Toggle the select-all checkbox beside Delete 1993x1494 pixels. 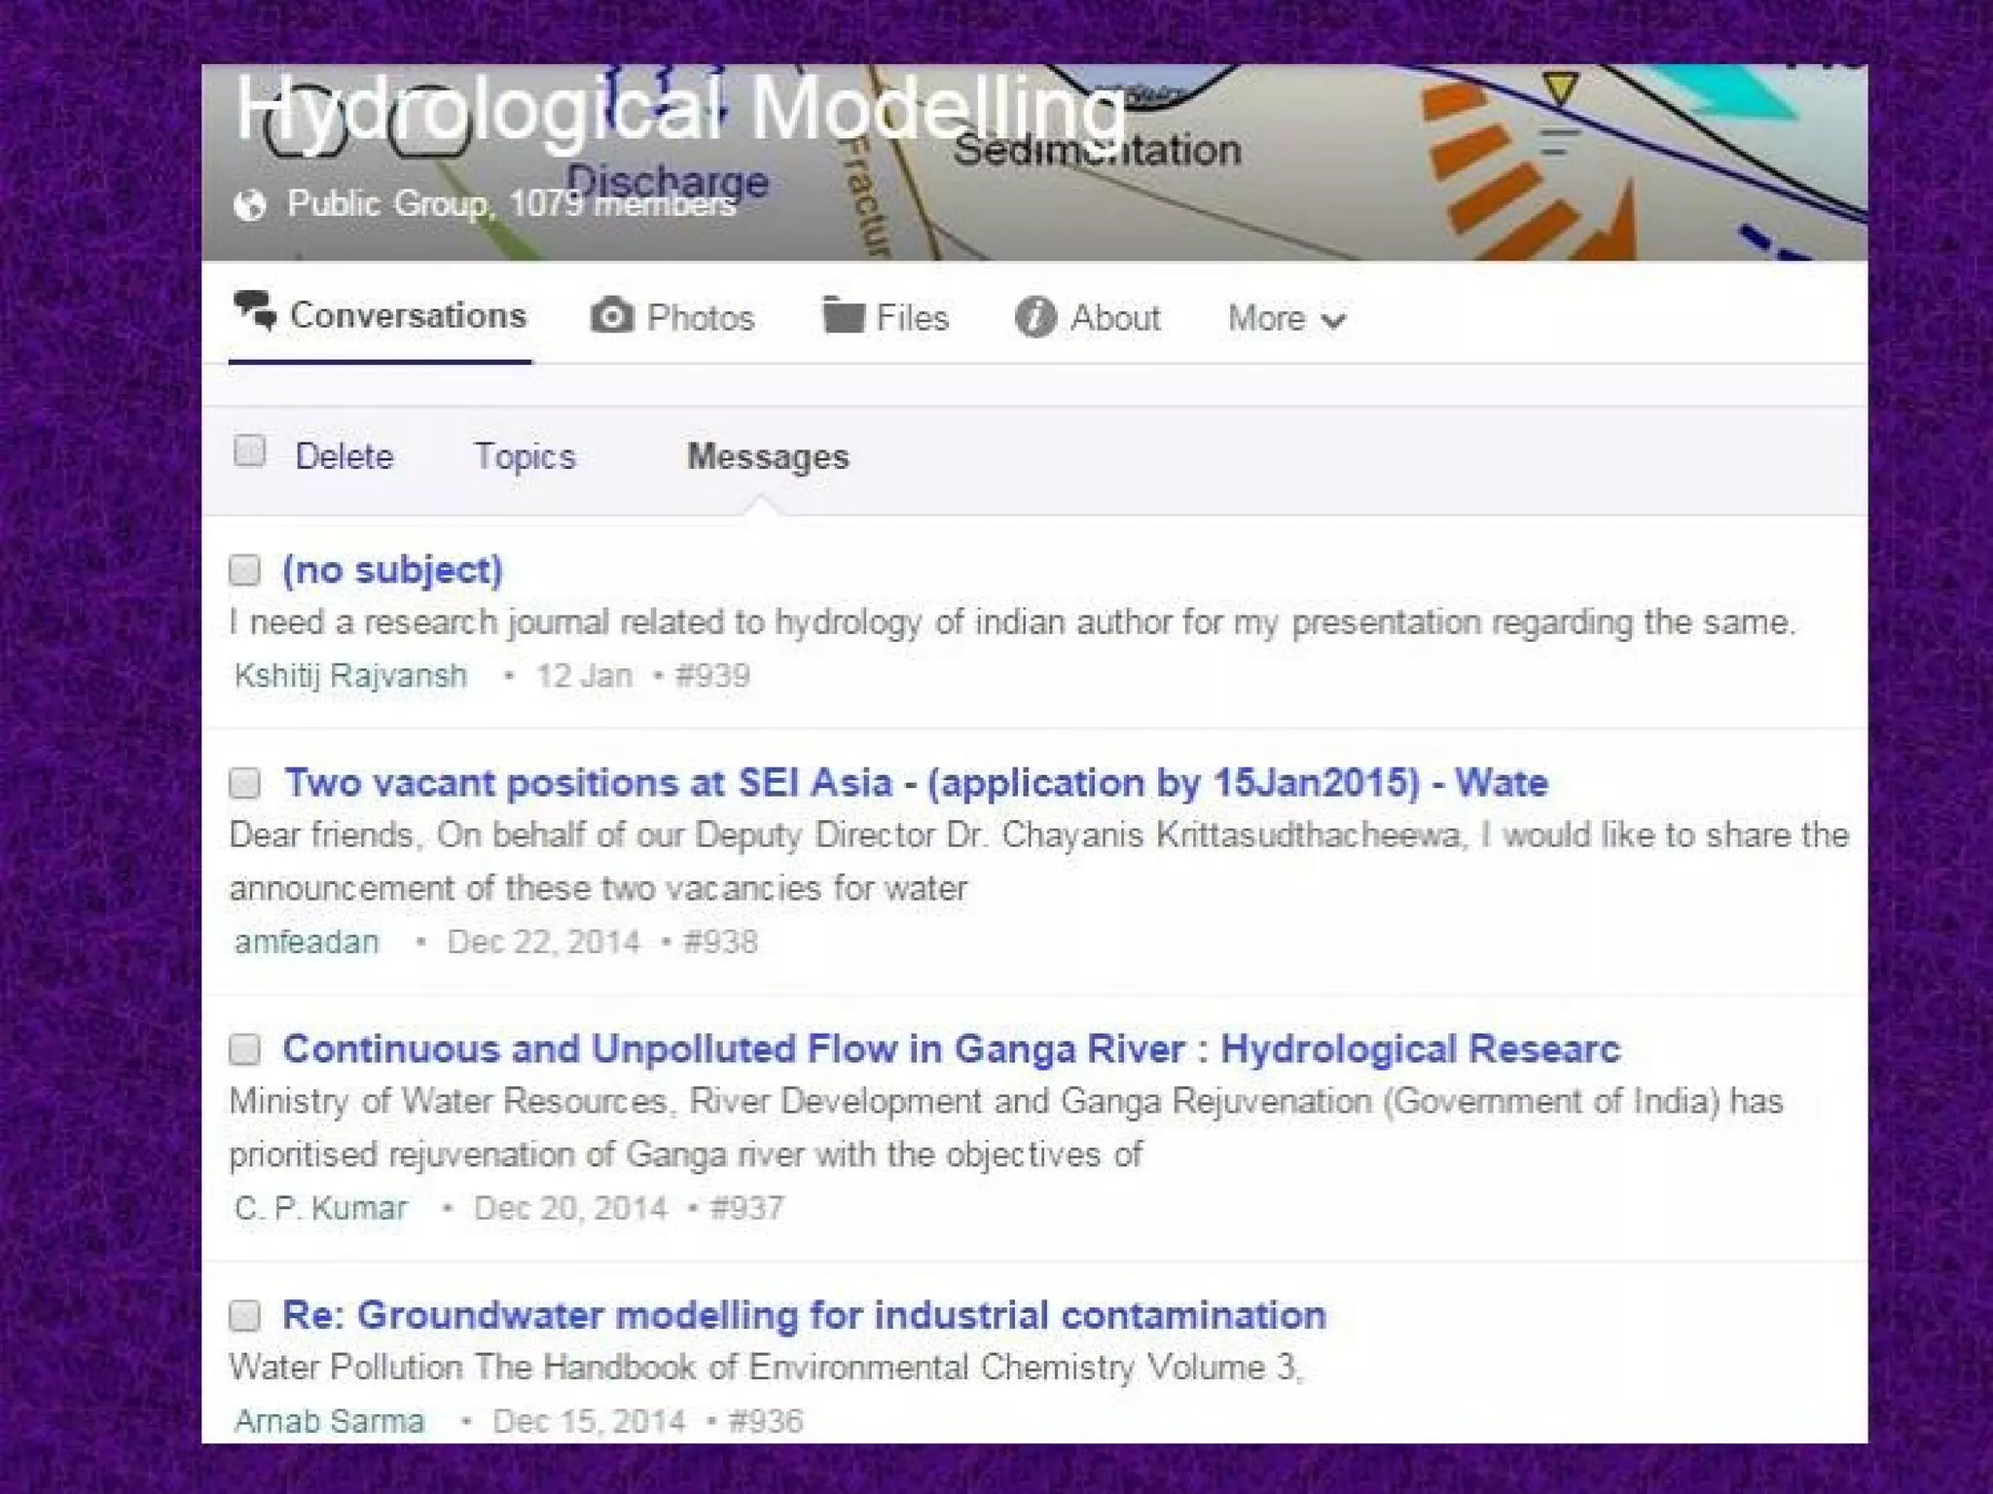coord(250,451)
